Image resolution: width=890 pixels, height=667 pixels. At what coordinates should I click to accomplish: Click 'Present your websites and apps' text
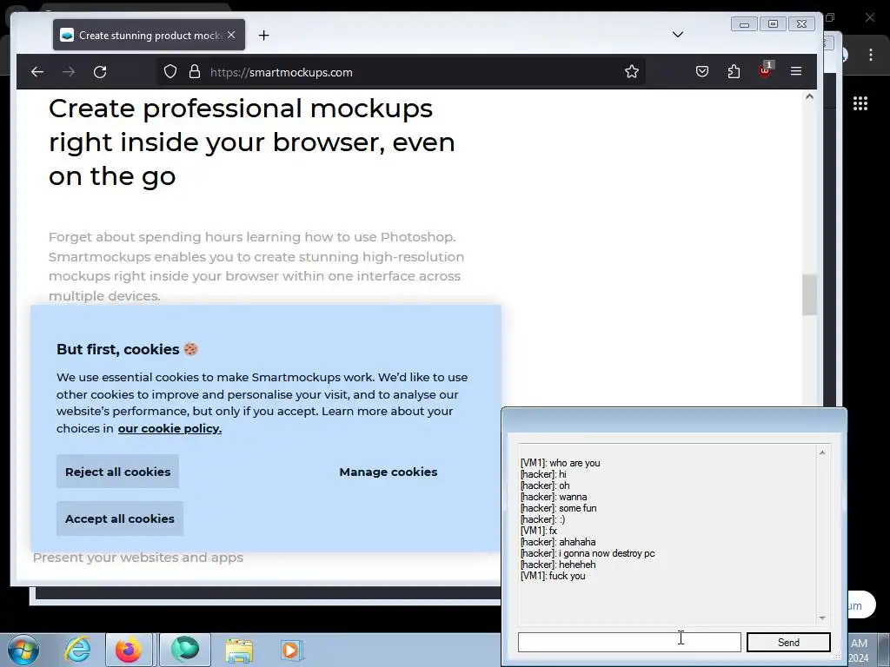coord(138,558)
